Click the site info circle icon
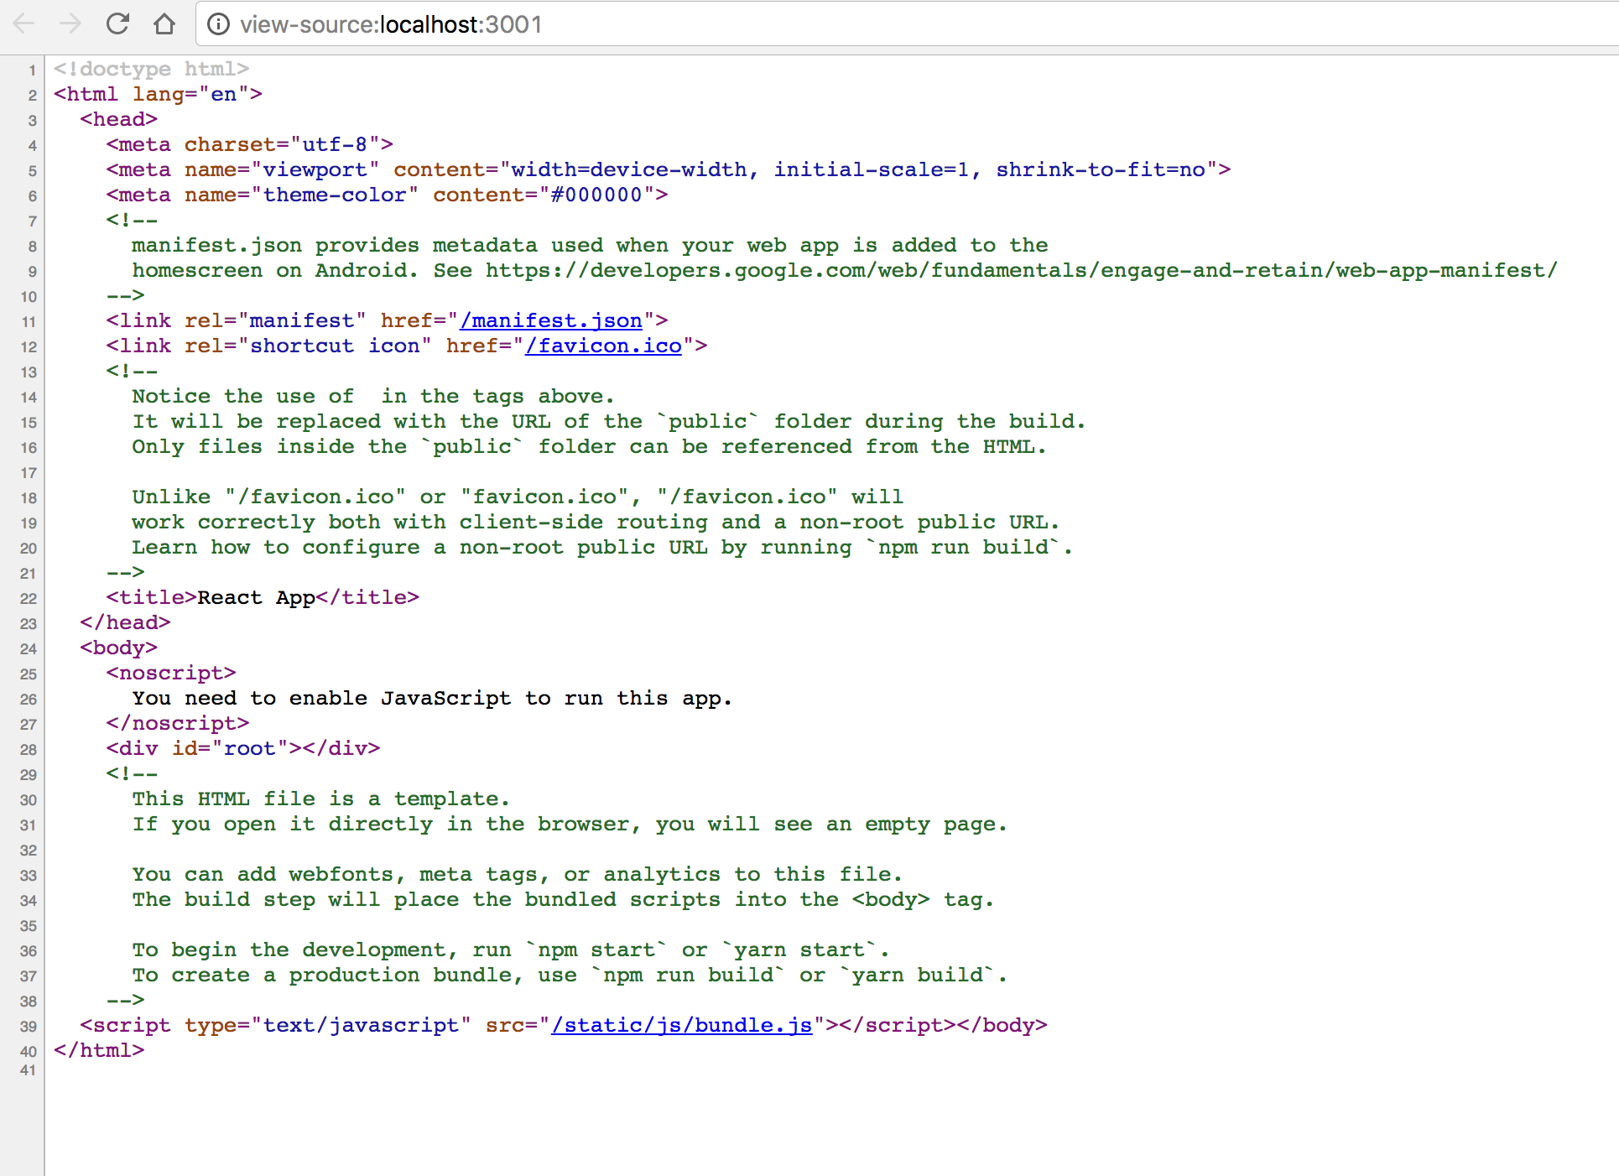 [x=218, y=24]
